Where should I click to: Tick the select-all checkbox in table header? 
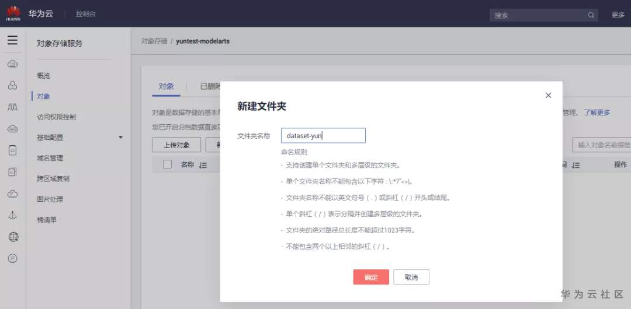[x=168, y=164]
